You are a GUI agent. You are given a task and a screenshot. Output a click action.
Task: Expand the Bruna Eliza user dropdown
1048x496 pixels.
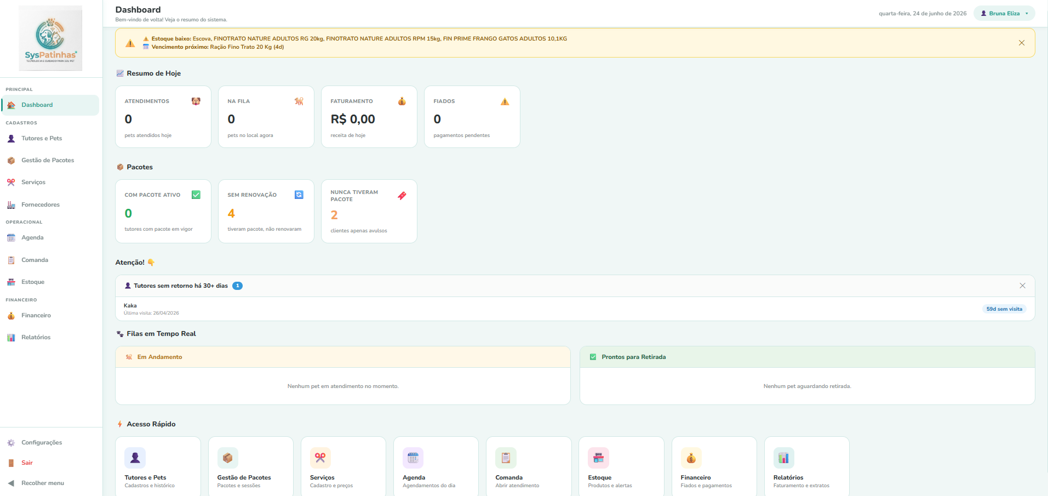[1004, 13]
